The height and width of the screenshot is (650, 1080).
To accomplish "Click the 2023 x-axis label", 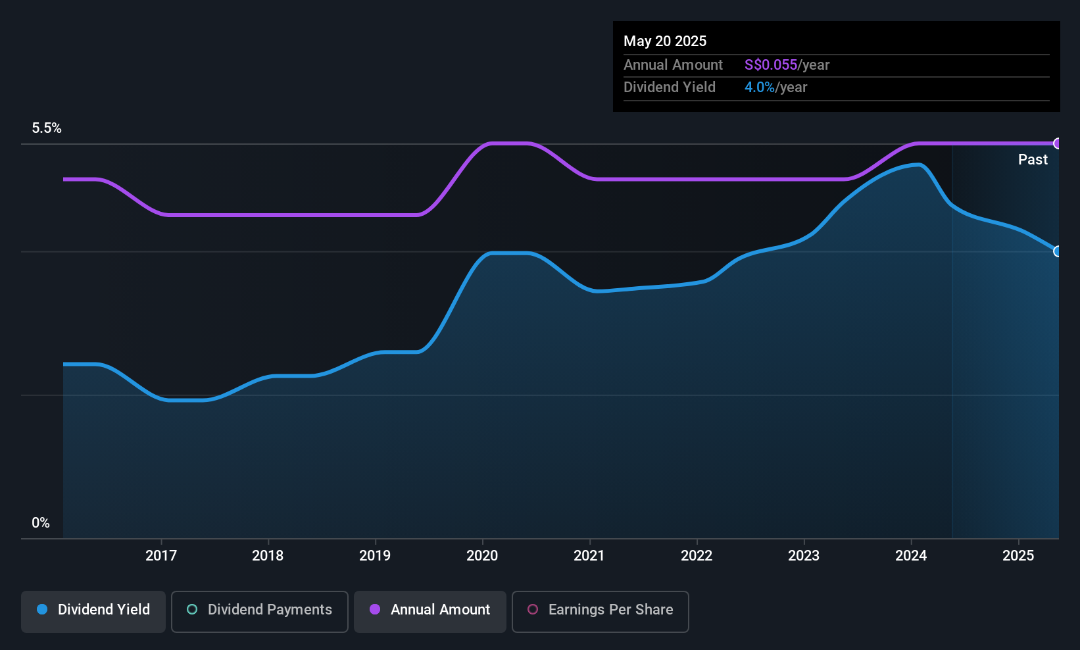I will tap(804, 555).
